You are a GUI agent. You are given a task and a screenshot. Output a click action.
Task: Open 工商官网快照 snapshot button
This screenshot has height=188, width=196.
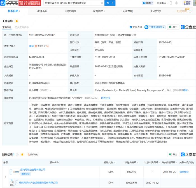click(x=155, y=27)
